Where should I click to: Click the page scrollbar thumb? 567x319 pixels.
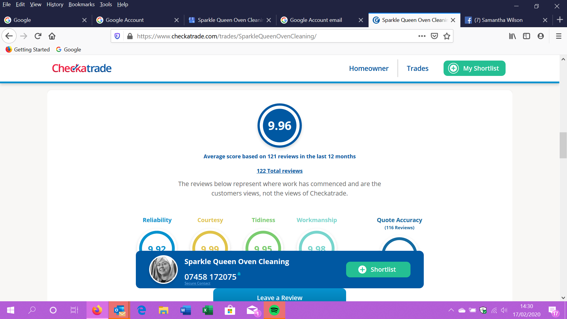[x=563, y=145]
